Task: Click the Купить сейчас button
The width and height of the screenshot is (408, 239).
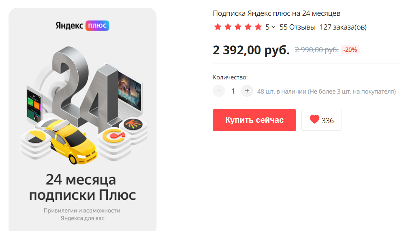Action: (254, 120)
